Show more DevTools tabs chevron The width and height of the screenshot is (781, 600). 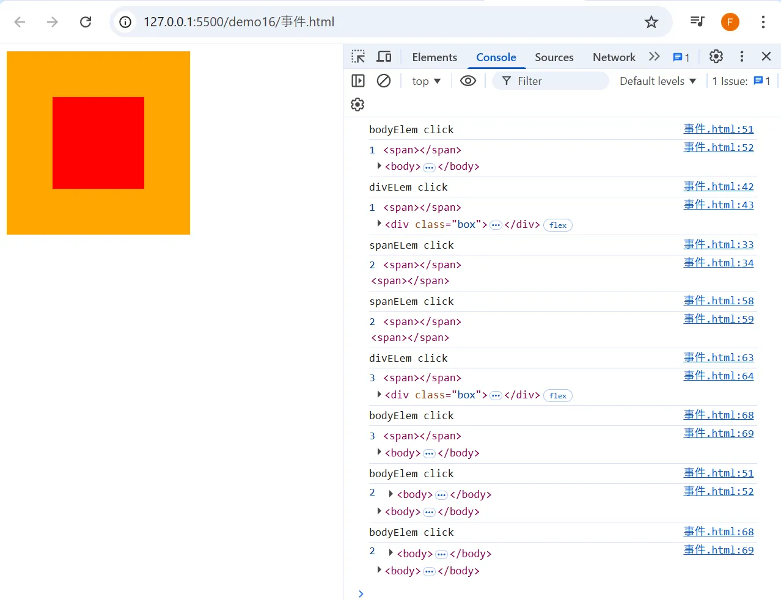click(x=654, y=57)
